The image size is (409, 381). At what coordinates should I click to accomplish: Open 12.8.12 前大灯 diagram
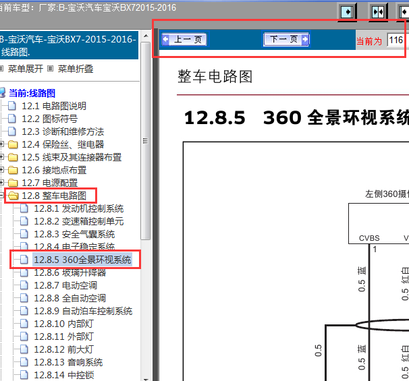63,349
